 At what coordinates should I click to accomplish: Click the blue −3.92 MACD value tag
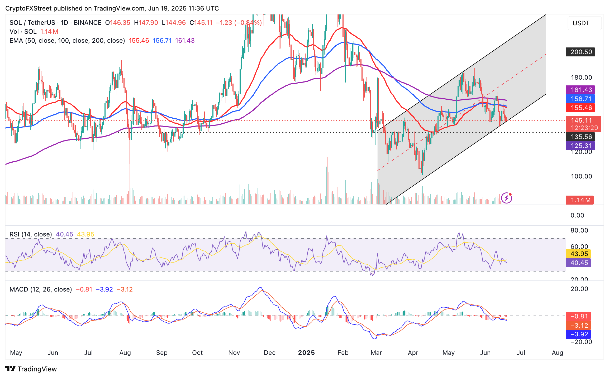tap(579, 334)
